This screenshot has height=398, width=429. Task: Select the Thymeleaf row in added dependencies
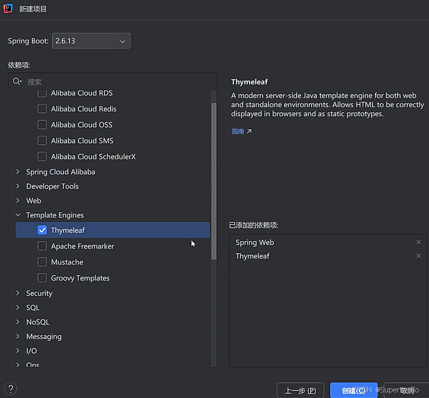click(x=328, y=256)
